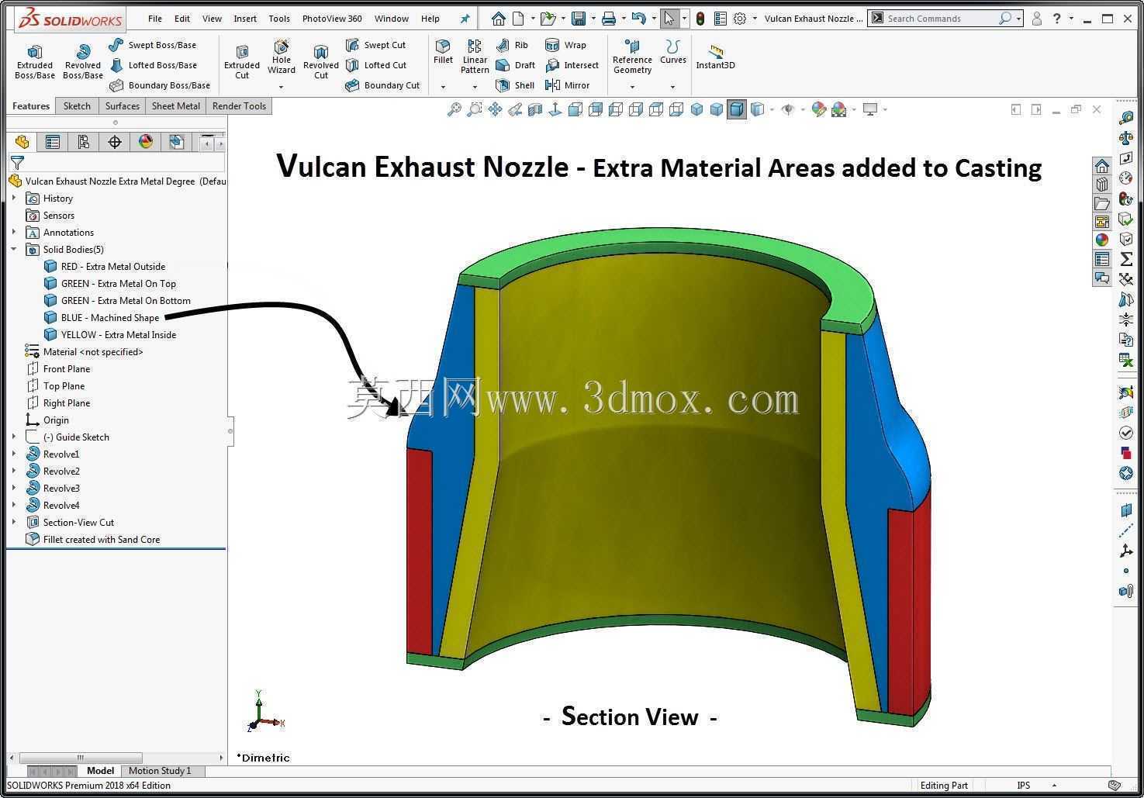This screenshot has height=798, width=1144.
Task: Collapse the Solid Bodies(5) node
Action: tap(14, 250)
